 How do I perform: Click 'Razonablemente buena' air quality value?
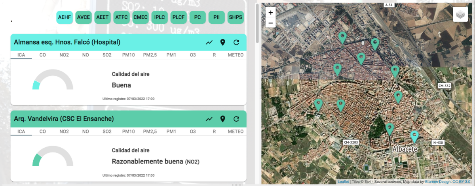148,162
